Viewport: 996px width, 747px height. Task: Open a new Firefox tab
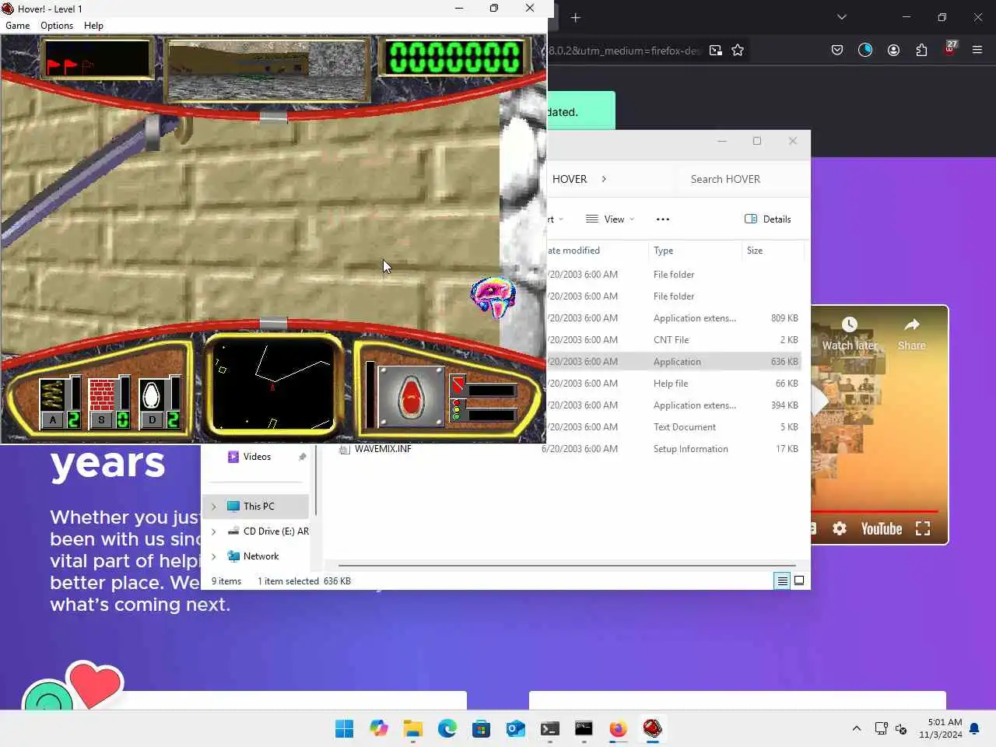576,17
